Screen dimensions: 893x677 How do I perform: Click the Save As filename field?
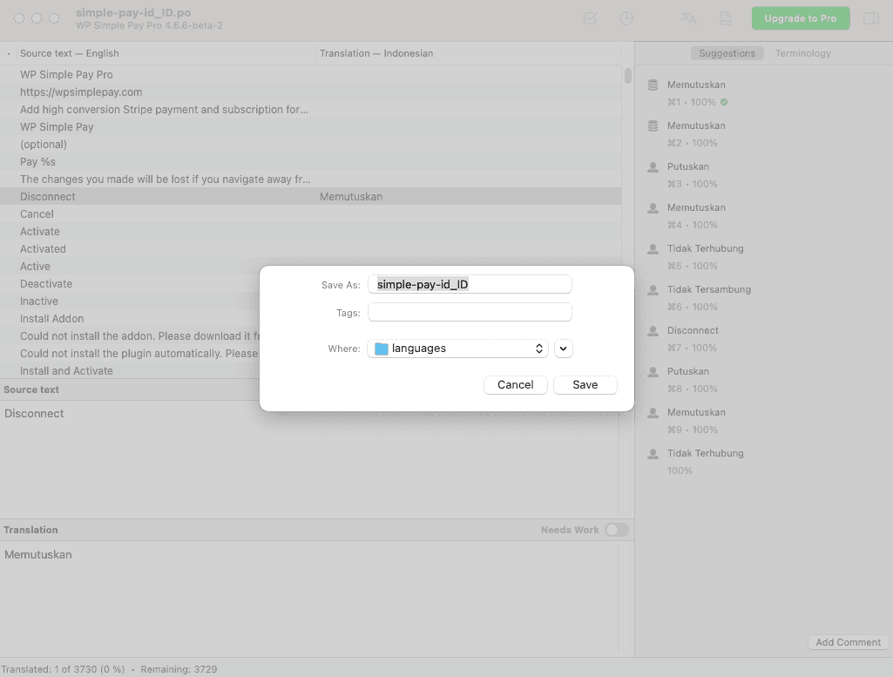pos(470,284)
